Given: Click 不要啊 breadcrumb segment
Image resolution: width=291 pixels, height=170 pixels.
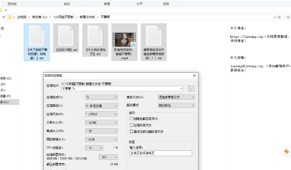Looking at the screenshot, I should click(105, 17).
